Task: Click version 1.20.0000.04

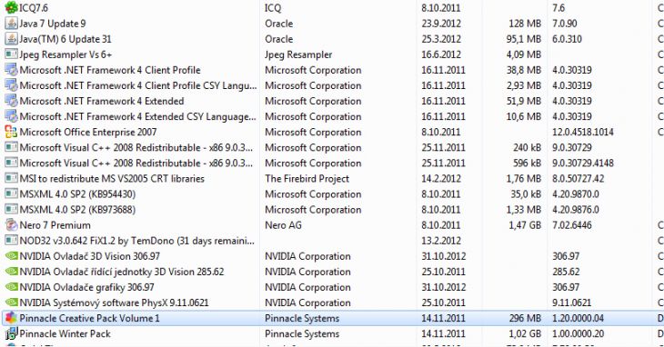Action: pos(578,318)
